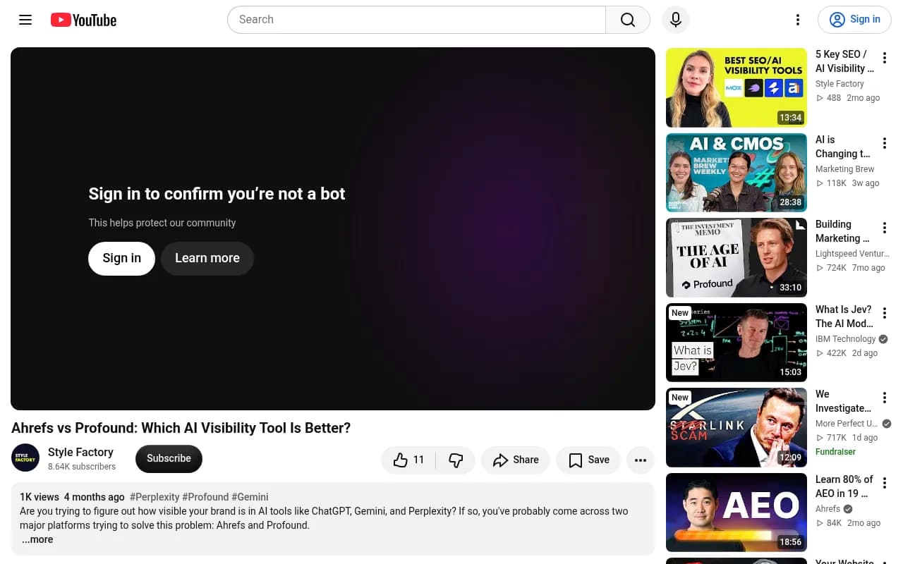Open 'The Age of AI' Profound thumbnail
903x564 pixels.
737,257
